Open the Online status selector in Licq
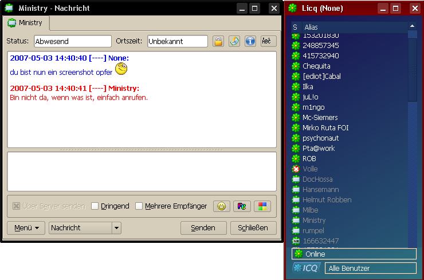Image resolution: width=424 pixels, height=280 pixels. (354, 254)
